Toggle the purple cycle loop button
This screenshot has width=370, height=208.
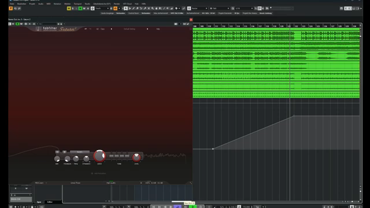click(x=177, y=207)
